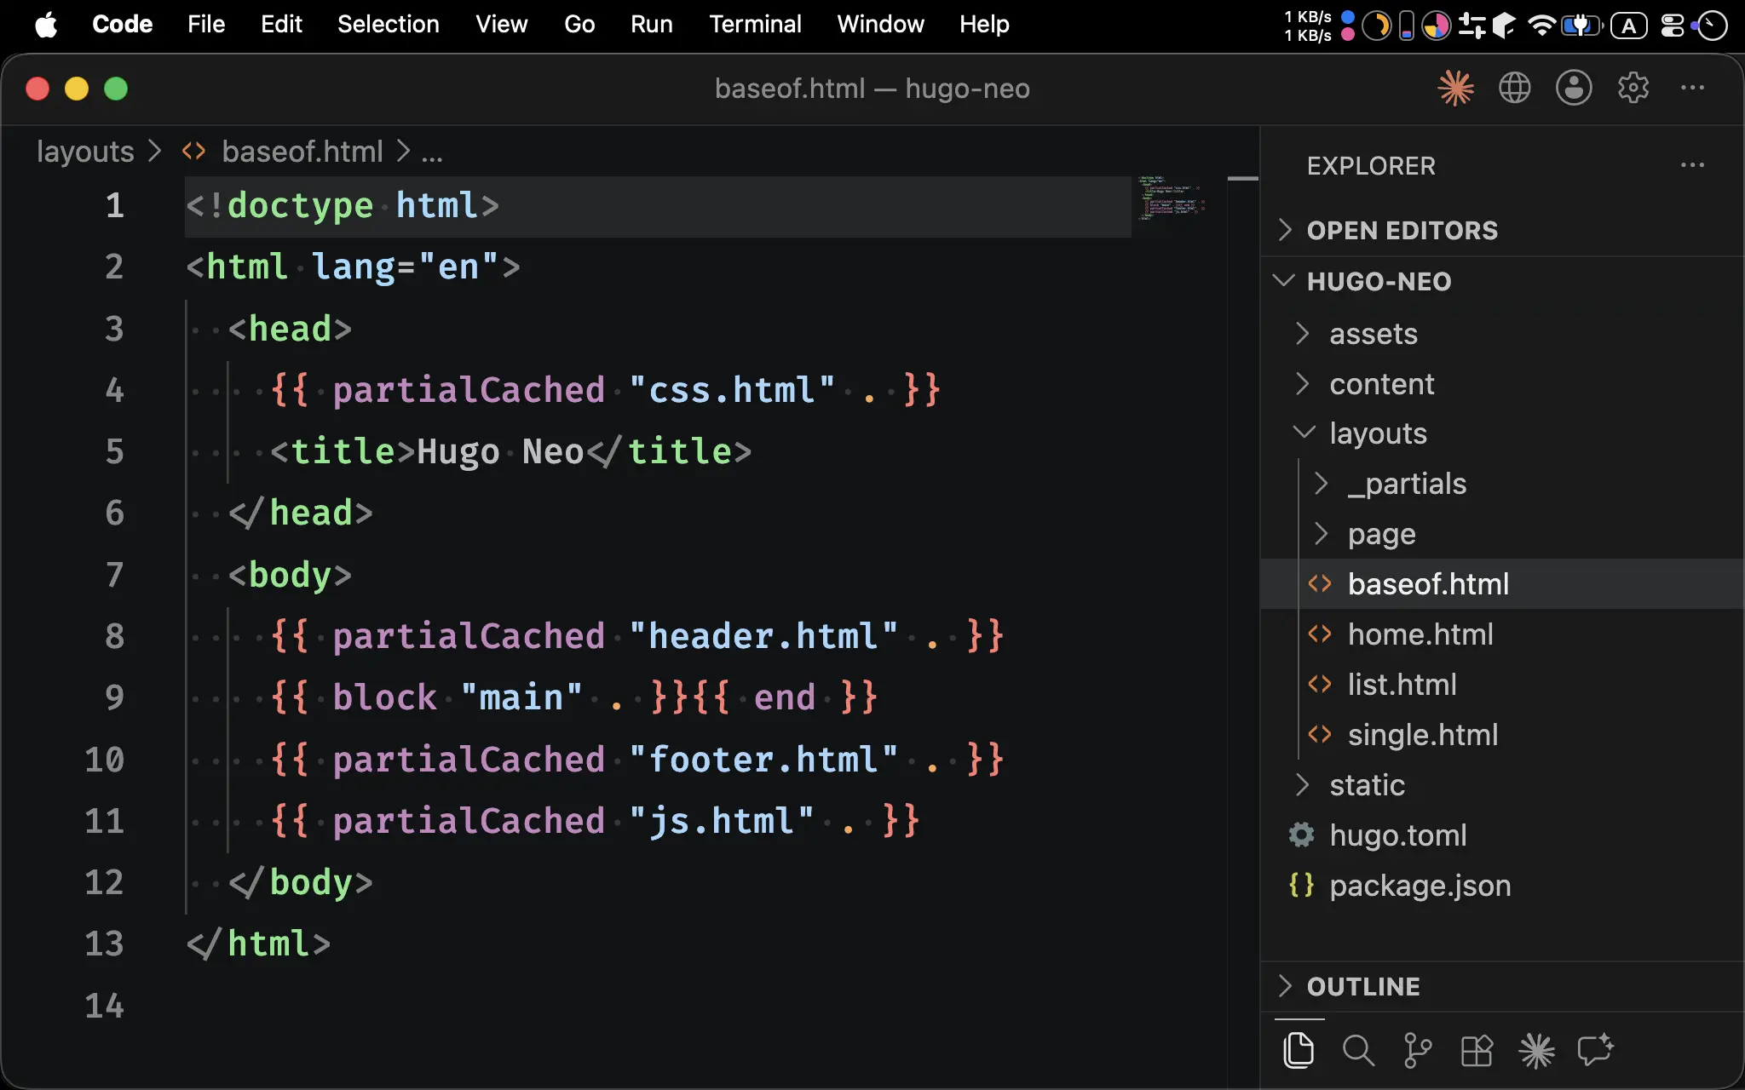The image size is (1745, 1090).
Task: Open Manage gear icon in title bar
Action: [1633, 88]
